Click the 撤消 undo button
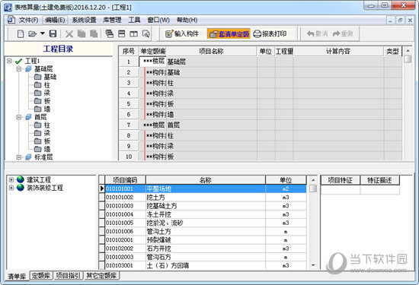 [x=317, y=34]
